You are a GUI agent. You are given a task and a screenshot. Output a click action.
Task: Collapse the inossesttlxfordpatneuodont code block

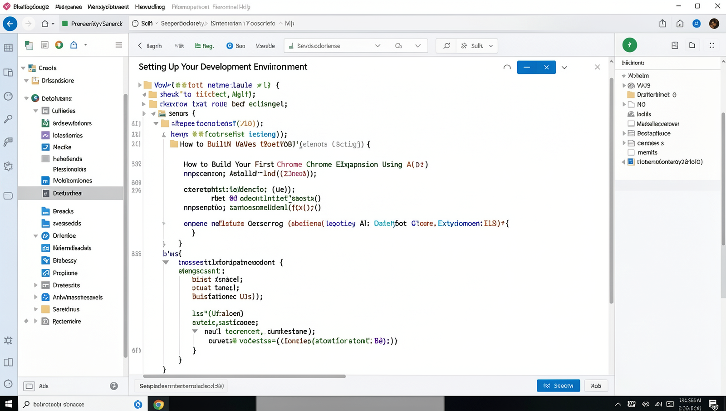coord(166,262)
